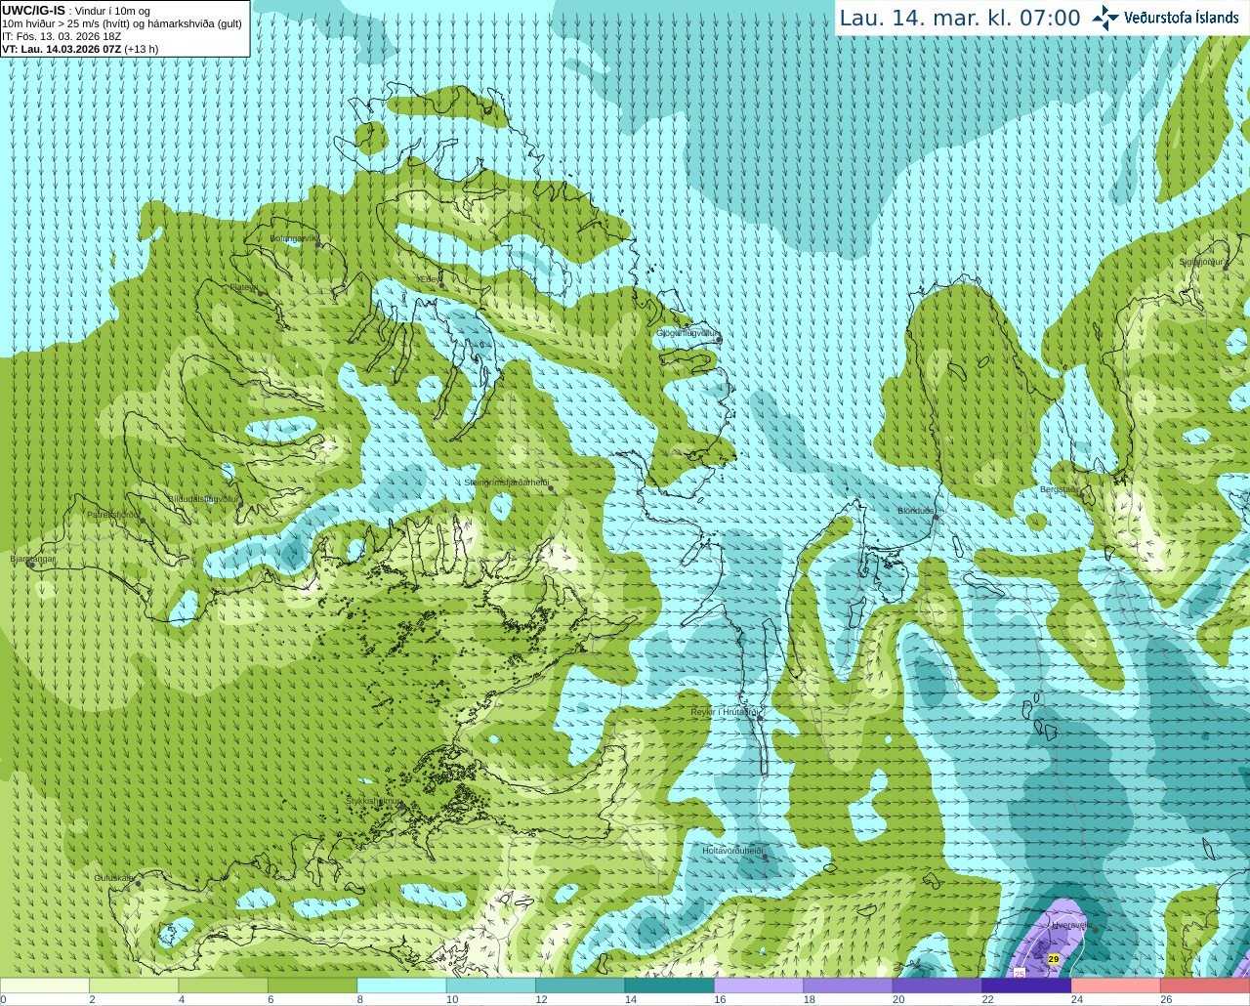Click the Bergstaðir station label

1060,489
